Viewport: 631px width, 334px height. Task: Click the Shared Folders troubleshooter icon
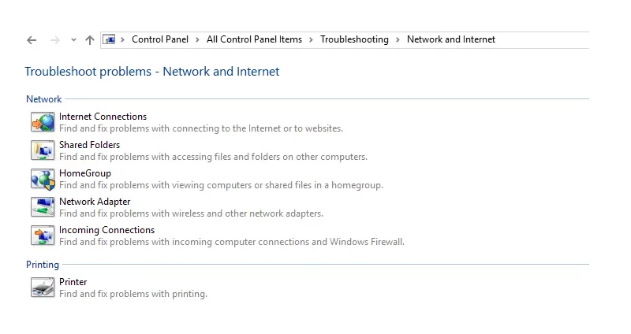point(43,150)
